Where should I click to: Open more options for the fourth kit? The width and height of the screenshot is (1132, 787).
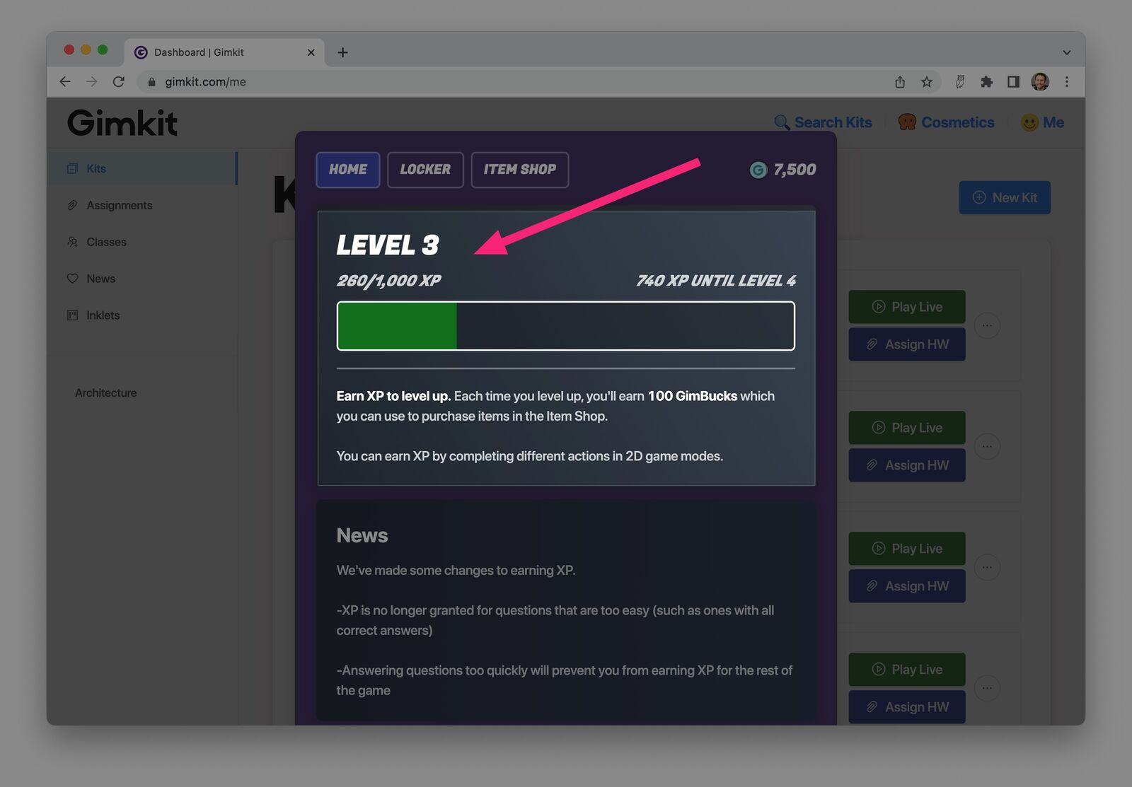point(987,688)
